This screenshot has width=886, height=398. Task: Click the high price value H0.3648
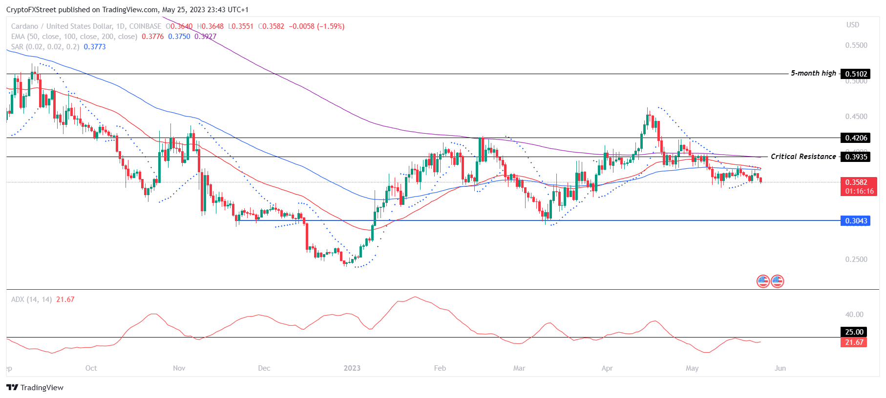click(210, 26)
